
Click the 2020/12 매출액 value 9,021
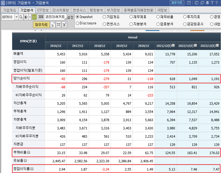[149, 54]
